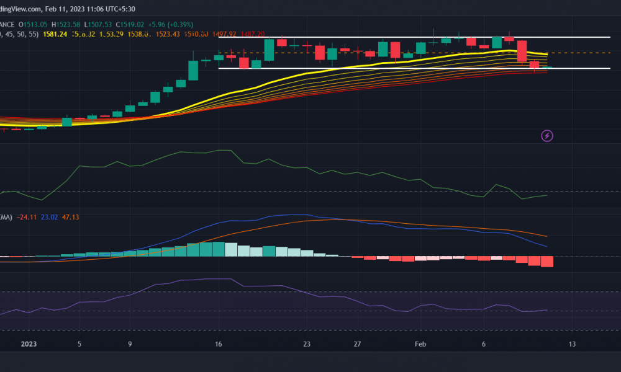The image size is (621, 372).
Task: Click date label 9 on time axis
Action: click(x=130, y=344)
